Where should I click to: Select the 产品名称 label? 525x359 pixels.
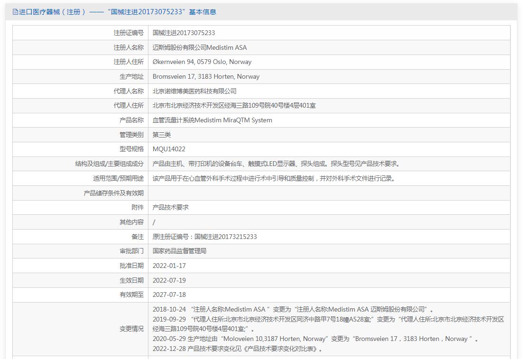click(x=131, y=120)
